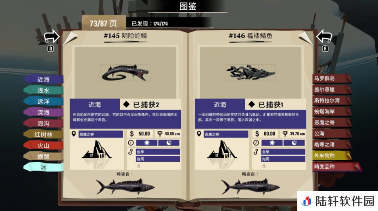The image size is (378, 211).
Task: Open the 红树林 bookmark tab
Action: pyautogui.click(x=44, y=134)
